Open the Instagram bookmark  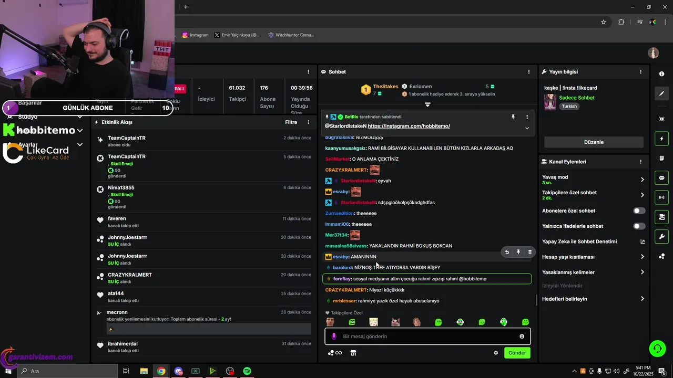click(196, 35)
